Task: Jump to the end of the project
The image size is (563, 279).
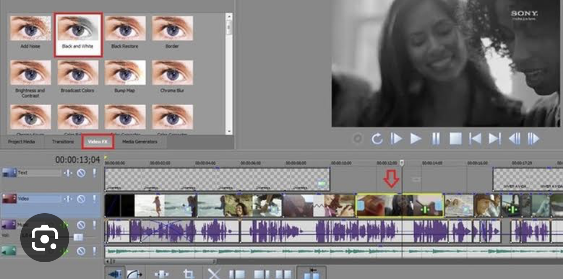Action: point(494,139)
